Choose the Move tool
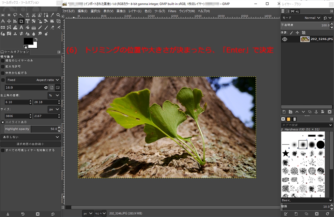Image resolution: width=334 pixels, height=217 pixels. [9, 21]
